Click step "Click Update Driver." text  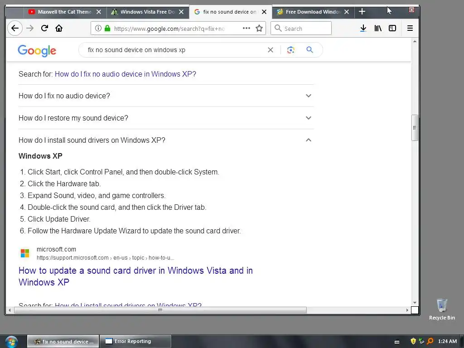click(59, 219)
